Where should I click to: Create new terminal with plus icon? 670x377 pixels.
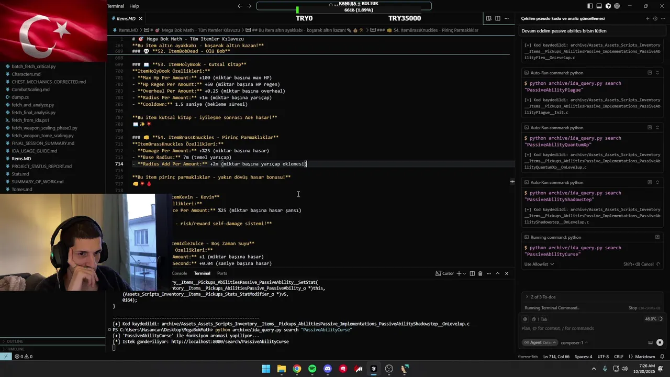[x=459, y=273]
